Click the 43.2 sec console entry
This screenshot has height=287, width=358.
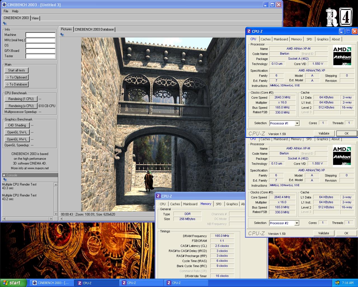(x=8, y=199)
